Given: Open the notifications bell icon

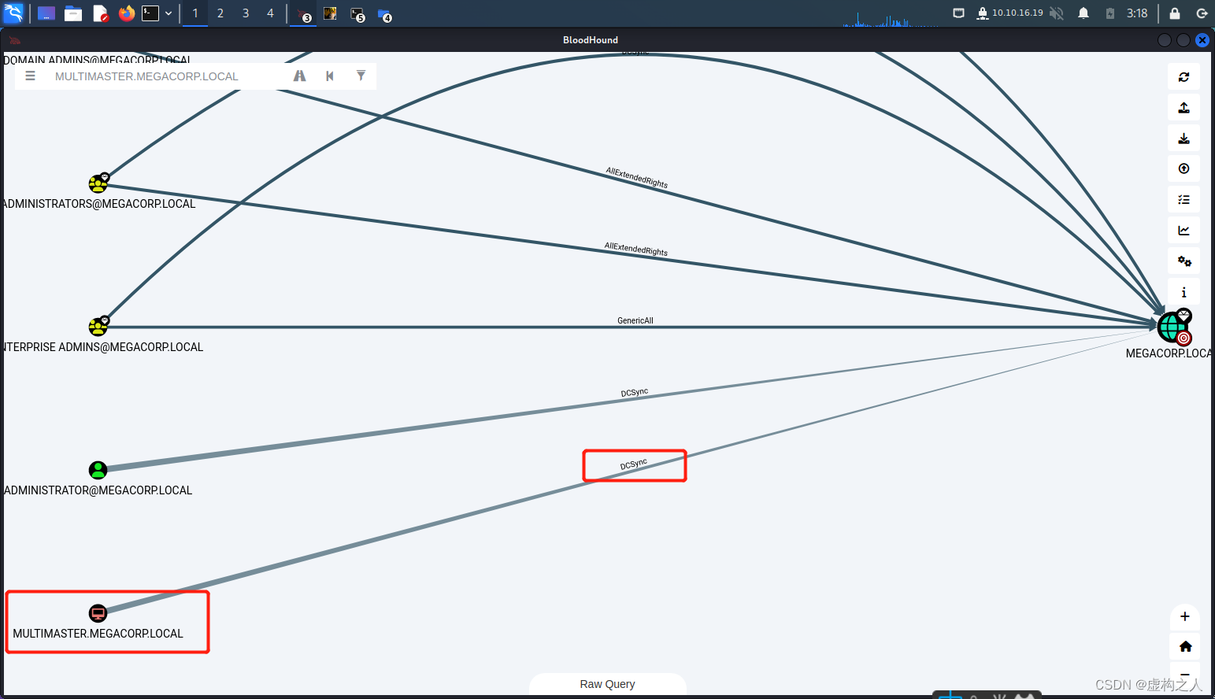Looking at the screenshot, I should 1083,13.
